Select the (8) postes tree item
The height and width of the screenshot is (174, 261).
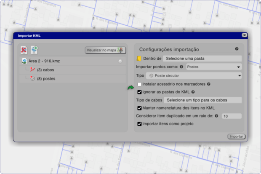[72, 79]
